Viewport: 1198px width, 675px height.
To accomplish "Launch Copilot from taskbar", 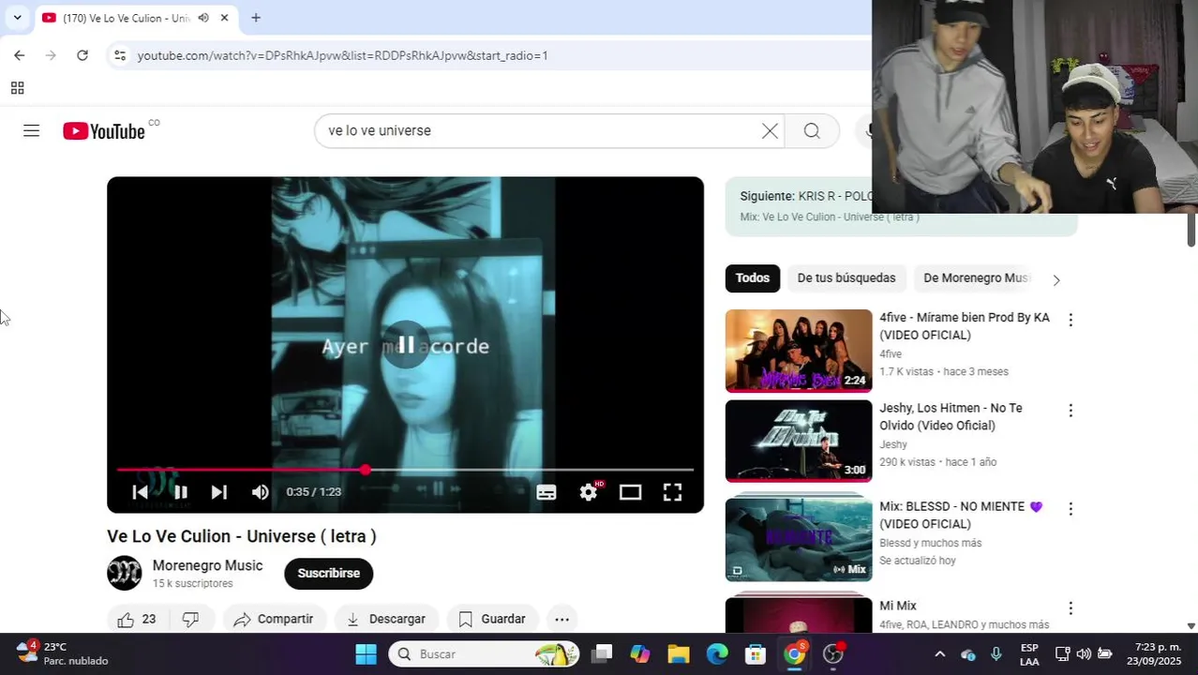I will pos(640,653).
